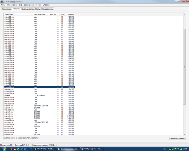Switch to the Быстродействие tab

28,9
